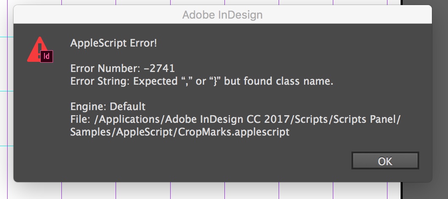The height and width of the screenshot is (199, 448).
Task: Click the word "Expected" in the error string
Action: click(152, 81)
